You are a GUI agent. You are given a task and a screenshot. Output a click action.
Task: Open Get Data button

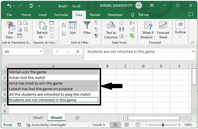(x=10, y=30)
